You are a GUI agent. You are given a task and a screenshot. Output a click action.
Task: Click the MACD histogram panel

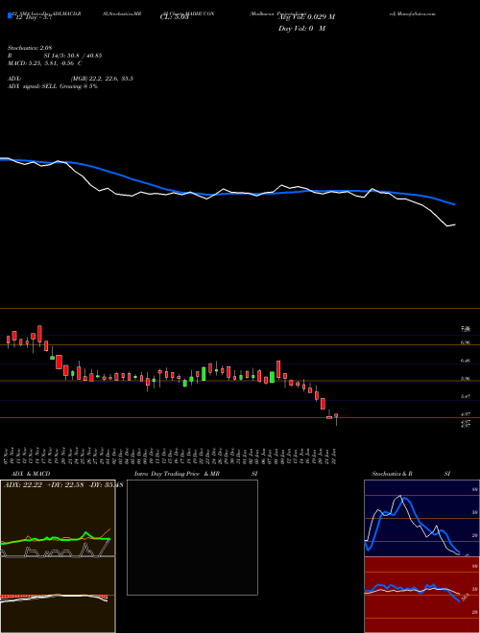(58, 595)
